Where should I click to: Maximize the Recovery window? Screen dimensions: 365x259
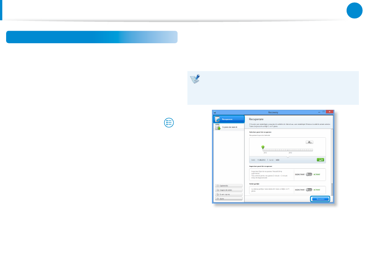pyautogui.click(x=324, y=112)
